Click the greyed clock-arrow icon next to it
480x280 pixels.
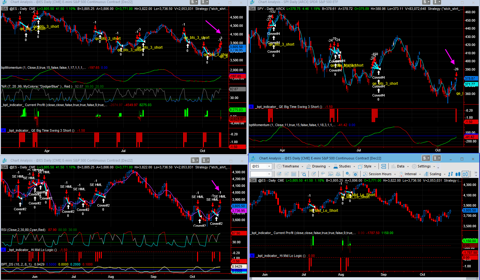click(286, 174)
